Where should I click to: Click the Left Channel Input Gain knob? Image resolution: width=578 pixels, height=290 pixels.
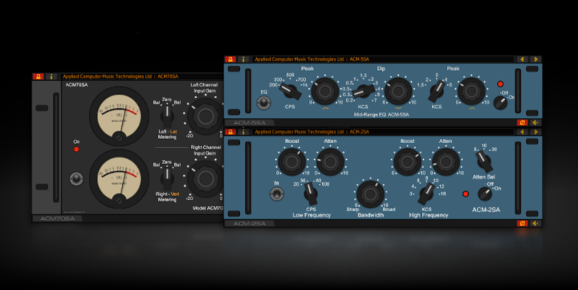pos(205,116)
